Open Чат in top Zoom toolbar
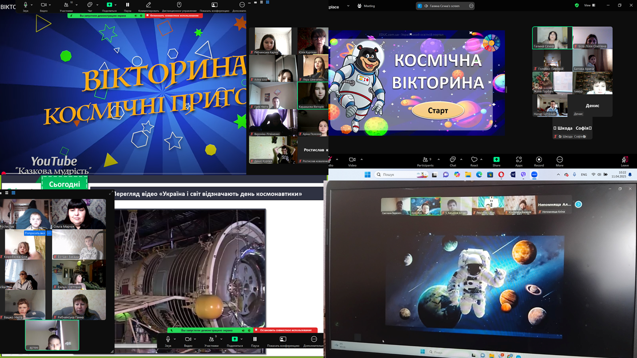The width and height of the screenshot is (637, 358). pos(90,6)
